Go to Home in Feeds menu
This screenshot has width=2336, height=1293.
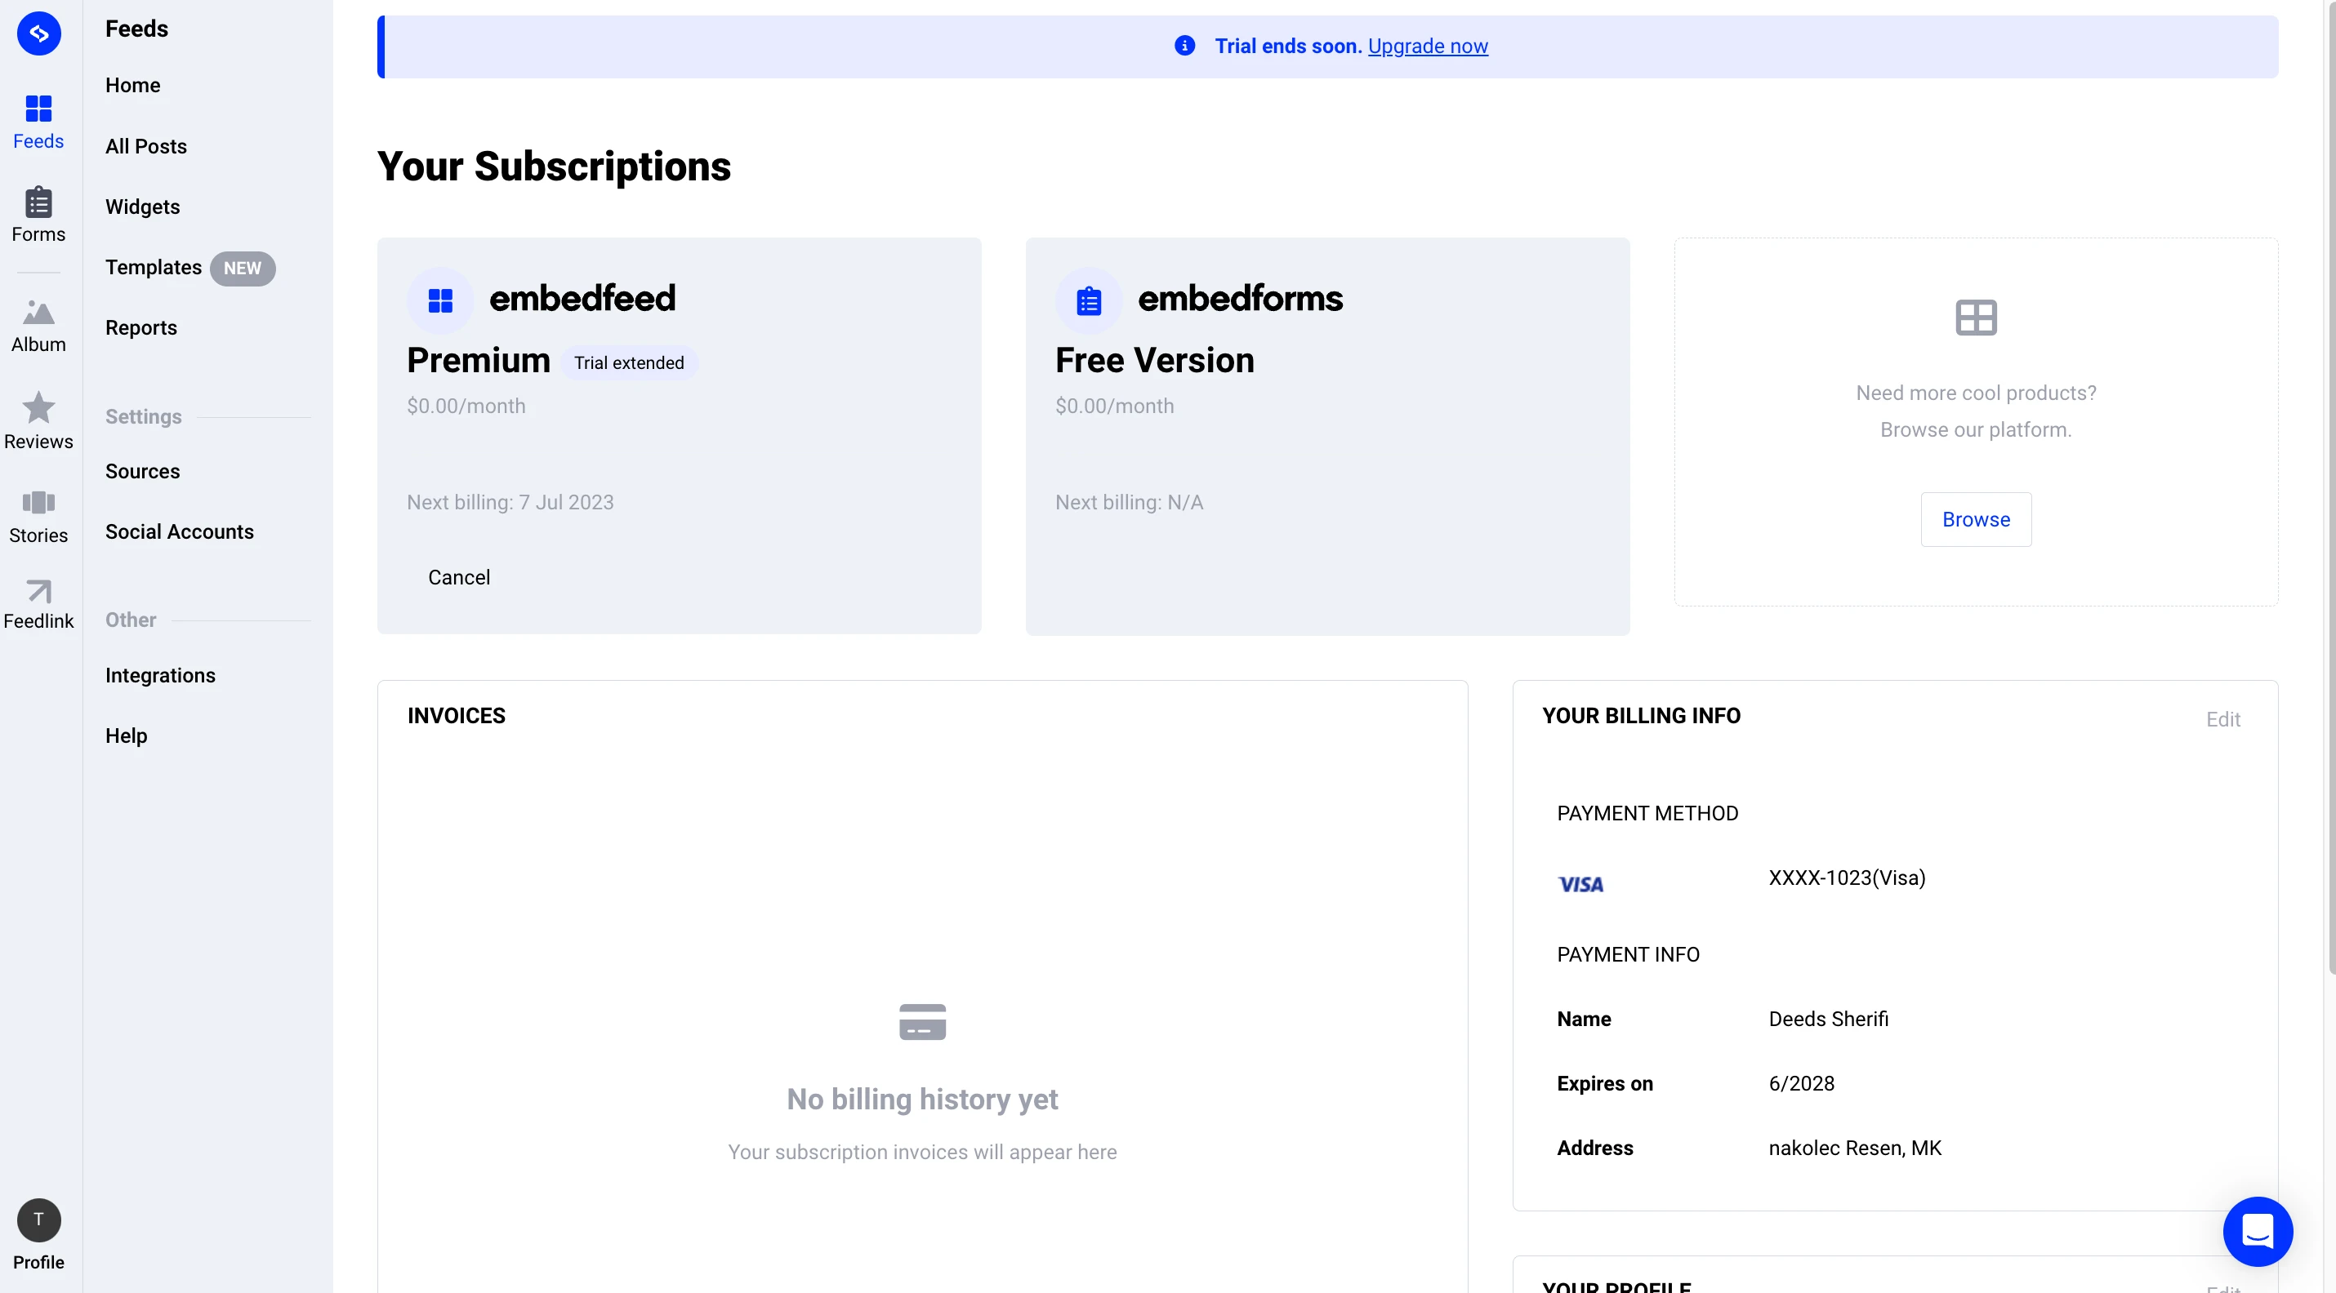[132, 85]
